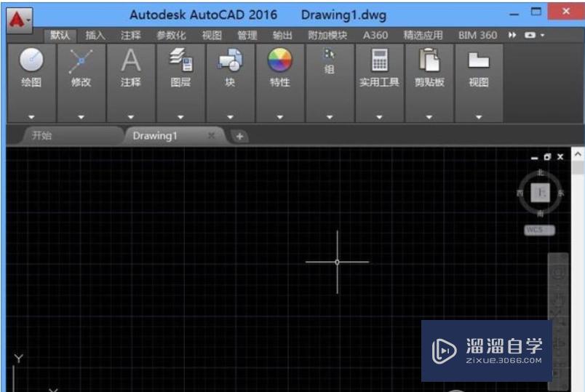Expand the Group (组) panel dropdown arrow
585x392 pixels.
(330, 117)
